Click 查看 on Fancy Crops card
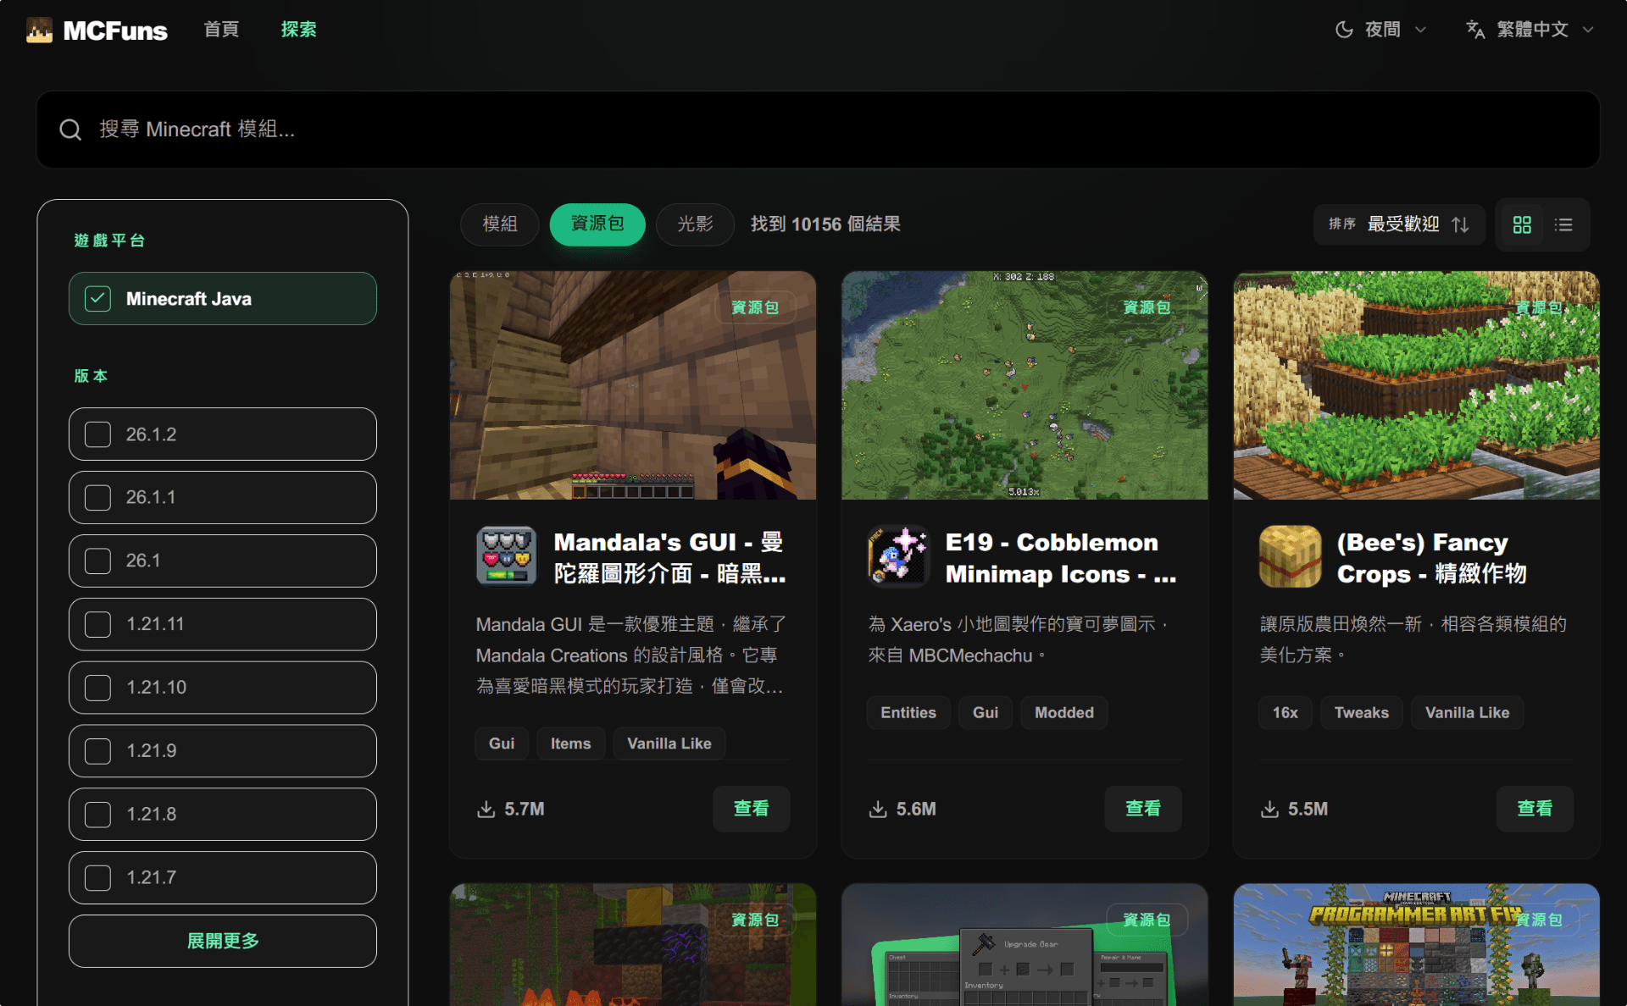 point(1535,809)
